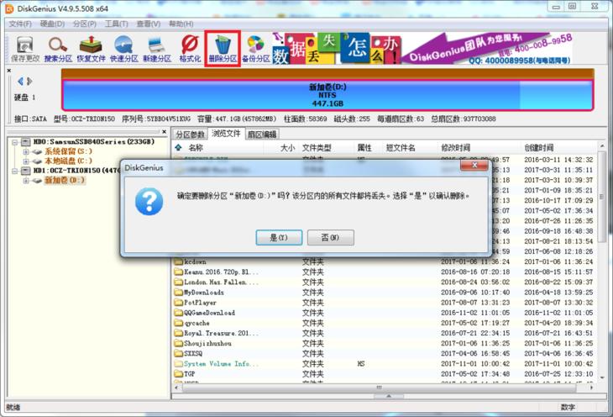
Task: Open the 查看(V) menu
Action: [149, 24]
